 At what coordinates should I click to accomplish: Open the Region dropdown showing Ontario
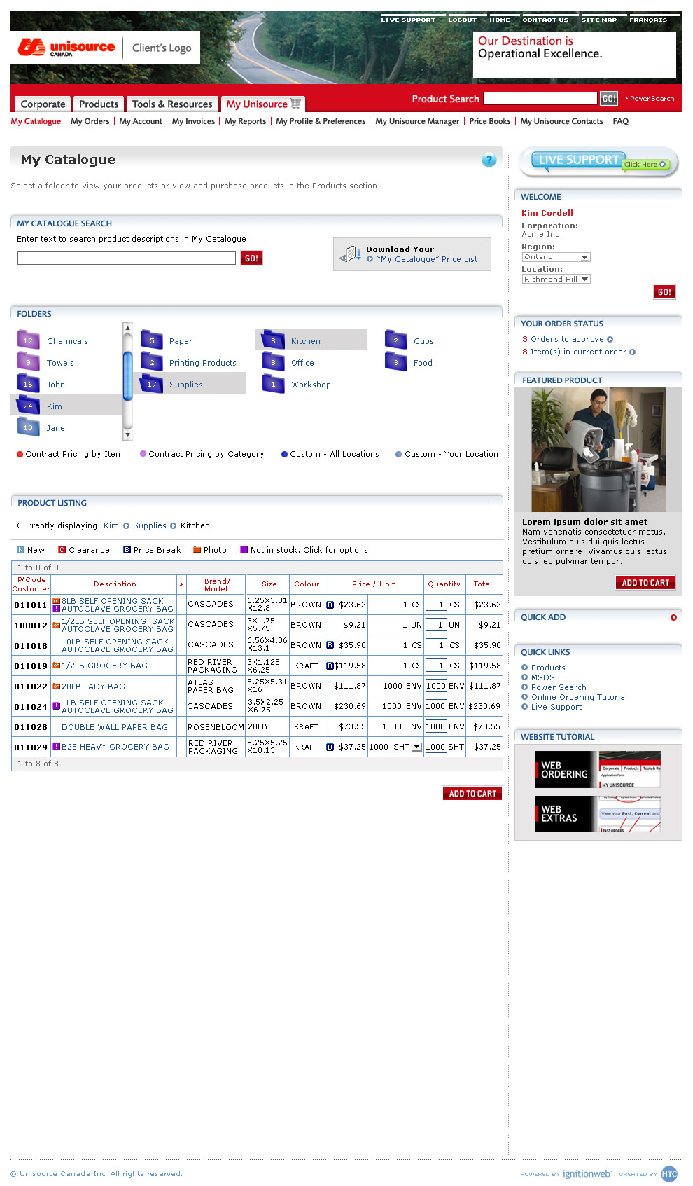(x=584, y=257)
